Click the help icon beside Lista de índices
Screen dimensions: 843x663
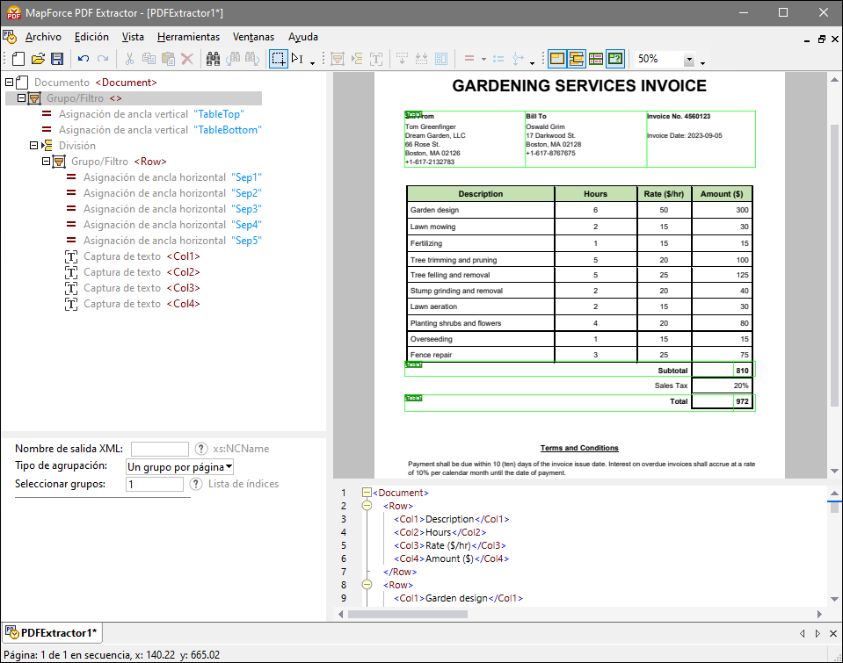pos(196,484)
